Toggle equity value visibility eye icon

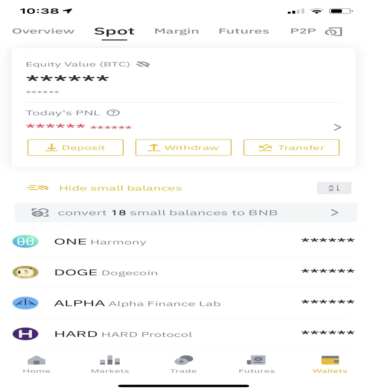[x=143, y=64]
